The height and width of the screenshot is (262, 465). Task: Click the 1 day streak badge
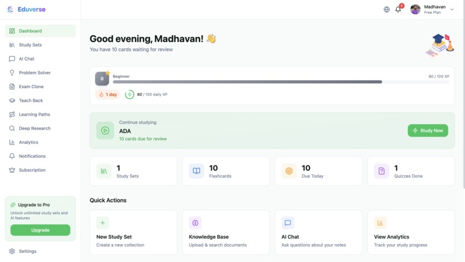[108, 94]
